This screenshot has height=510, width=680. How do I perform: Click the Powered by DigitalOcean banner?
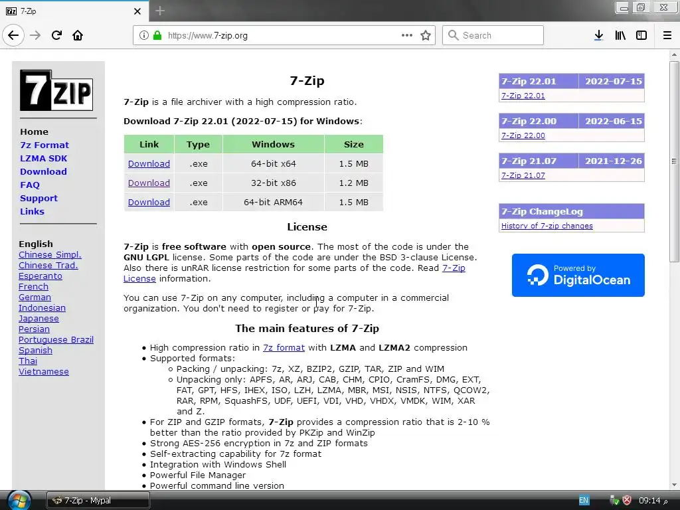coord(578,275)
